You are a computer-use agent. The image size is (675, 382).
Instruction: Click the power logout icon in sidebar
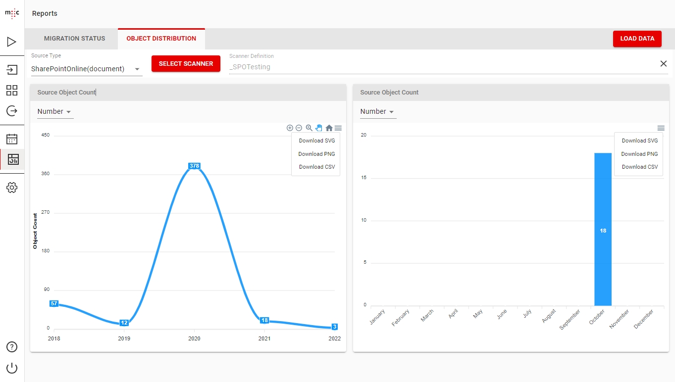click(x=12, y=368)
